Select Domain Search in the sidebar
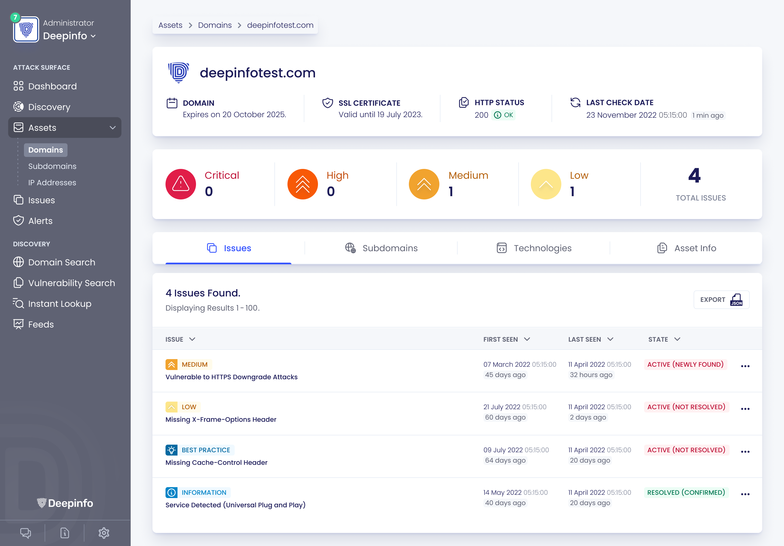The image size is (784, 546). pyautogui.click(x=62, y=262)
